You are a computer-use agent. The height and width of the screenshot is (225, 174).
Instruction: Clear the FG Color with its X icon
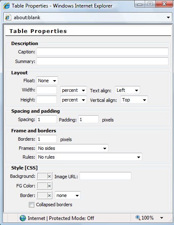point(49,186)
